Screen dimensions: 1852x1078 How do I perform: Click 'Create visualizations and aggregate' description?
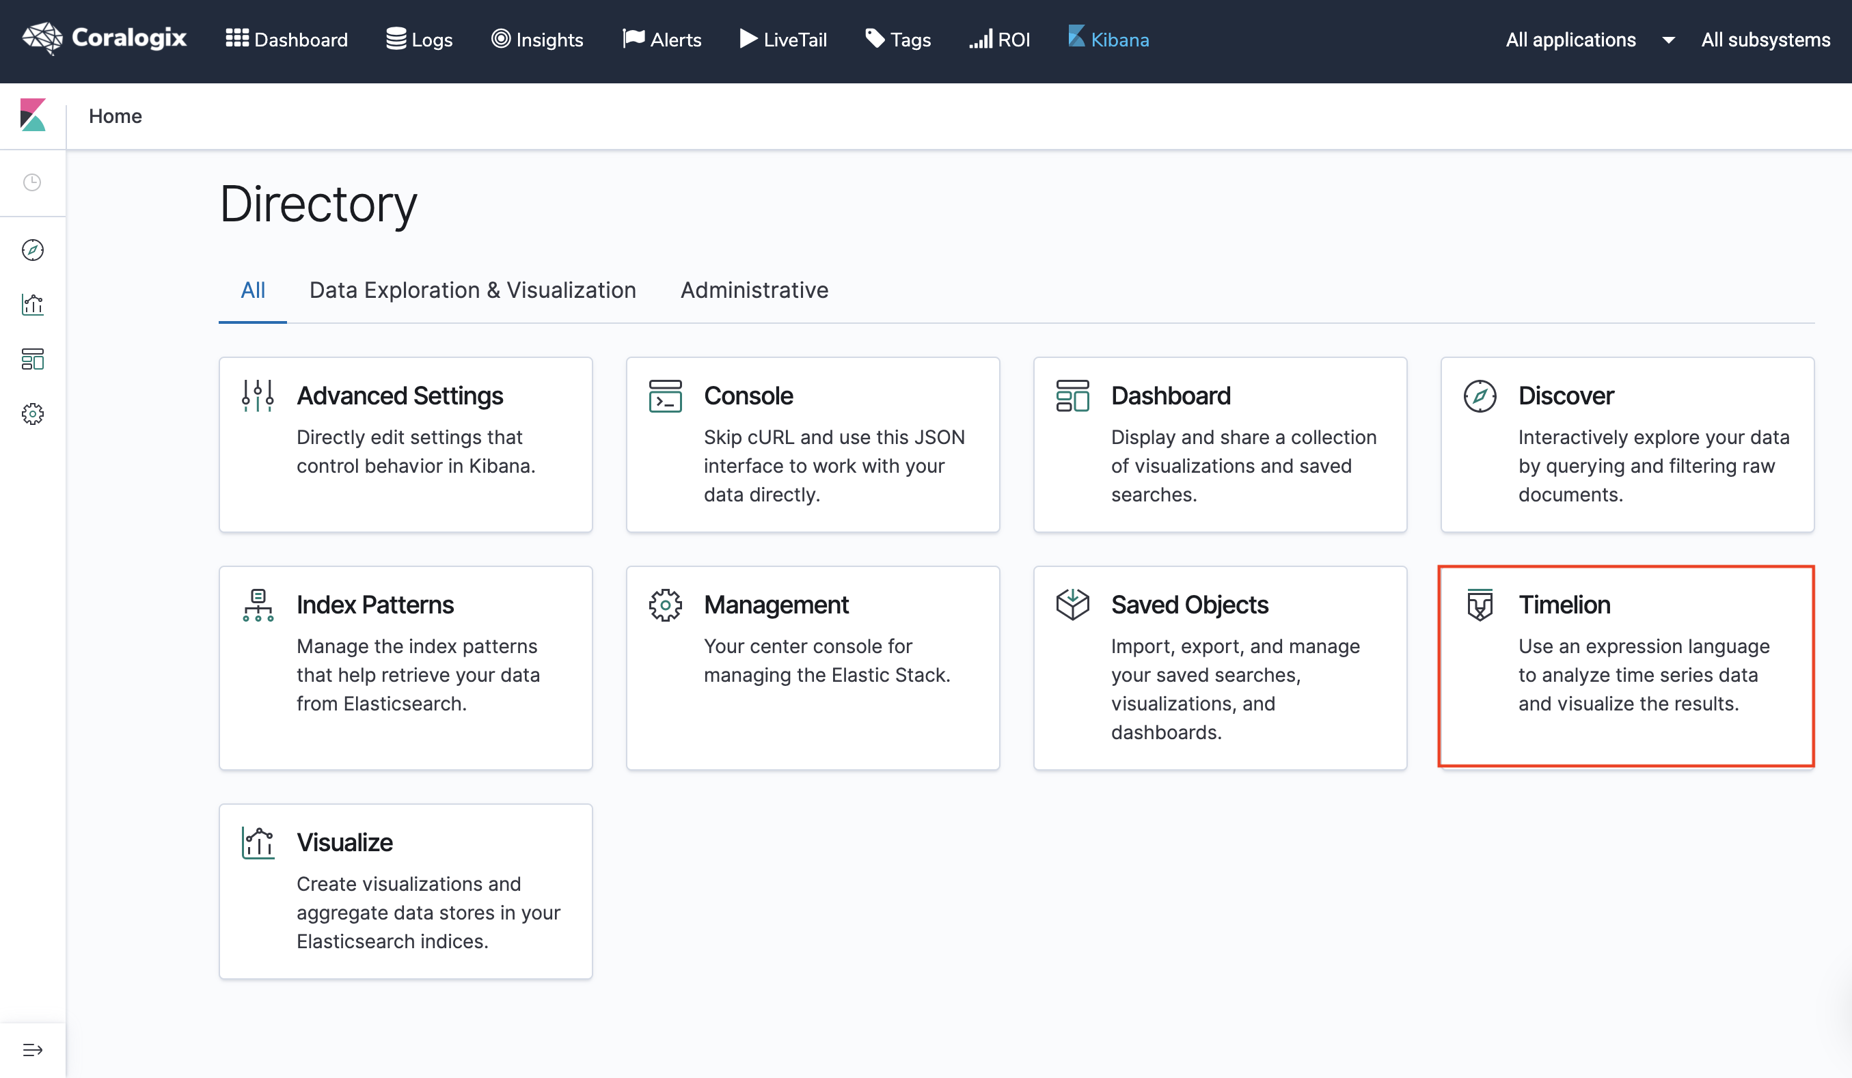[x=428, y=913]
